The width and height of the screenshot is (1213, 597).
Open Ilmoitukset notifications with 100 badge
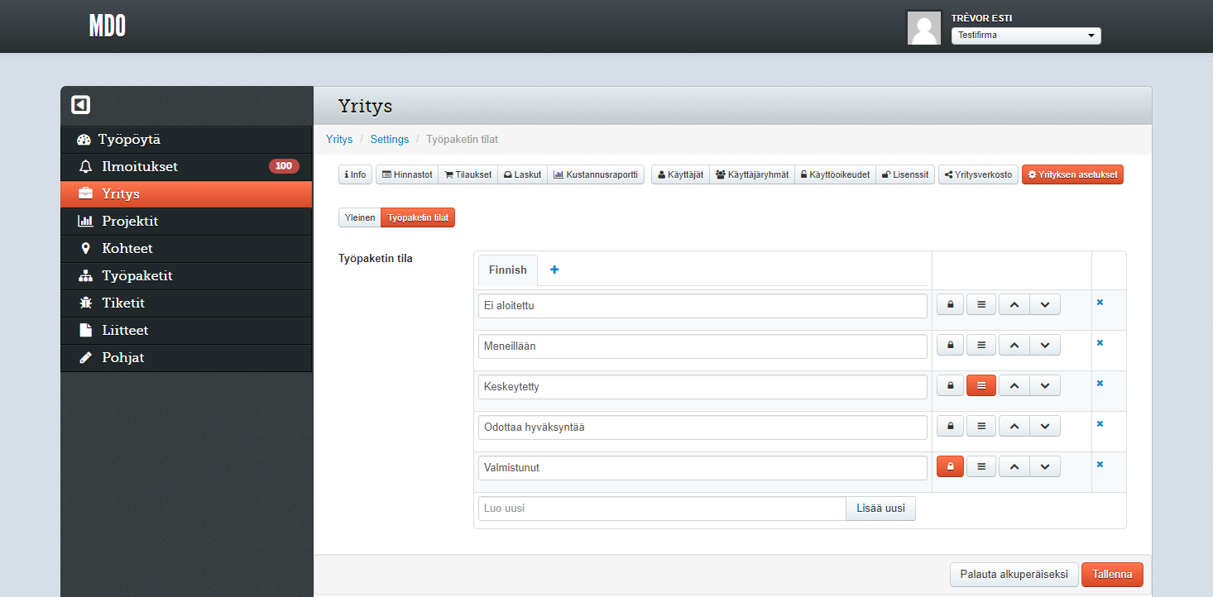pos(140,167)
